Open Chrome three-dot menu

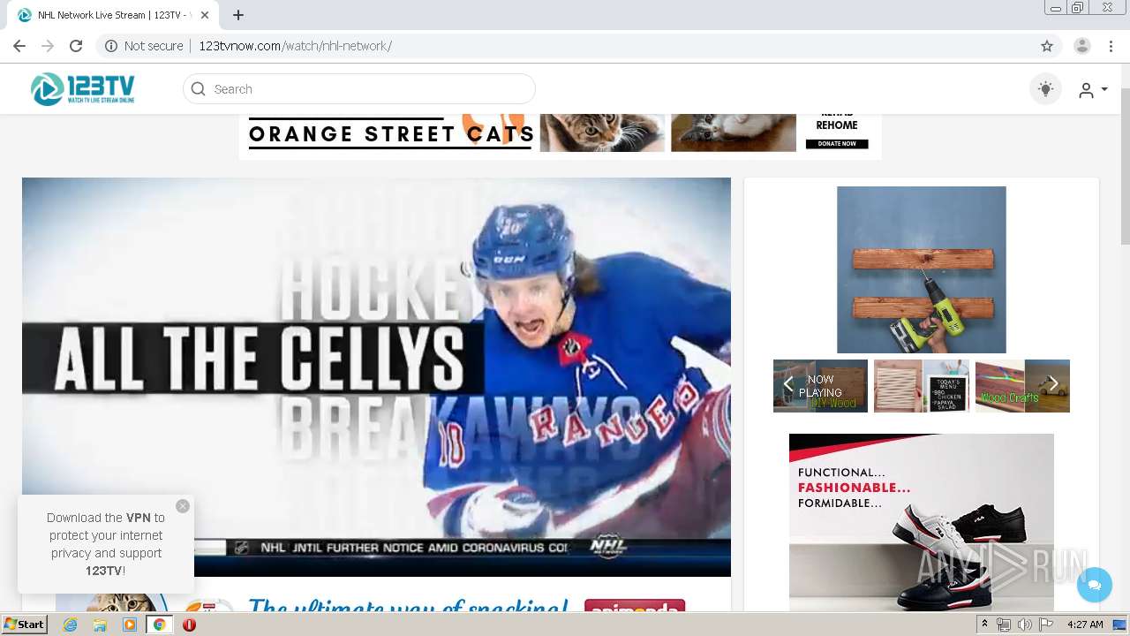click(x=1112, y=46)
